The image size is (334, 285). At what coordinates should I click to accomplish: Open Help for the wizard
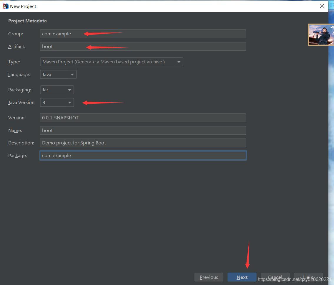click(x=308, y=277)
